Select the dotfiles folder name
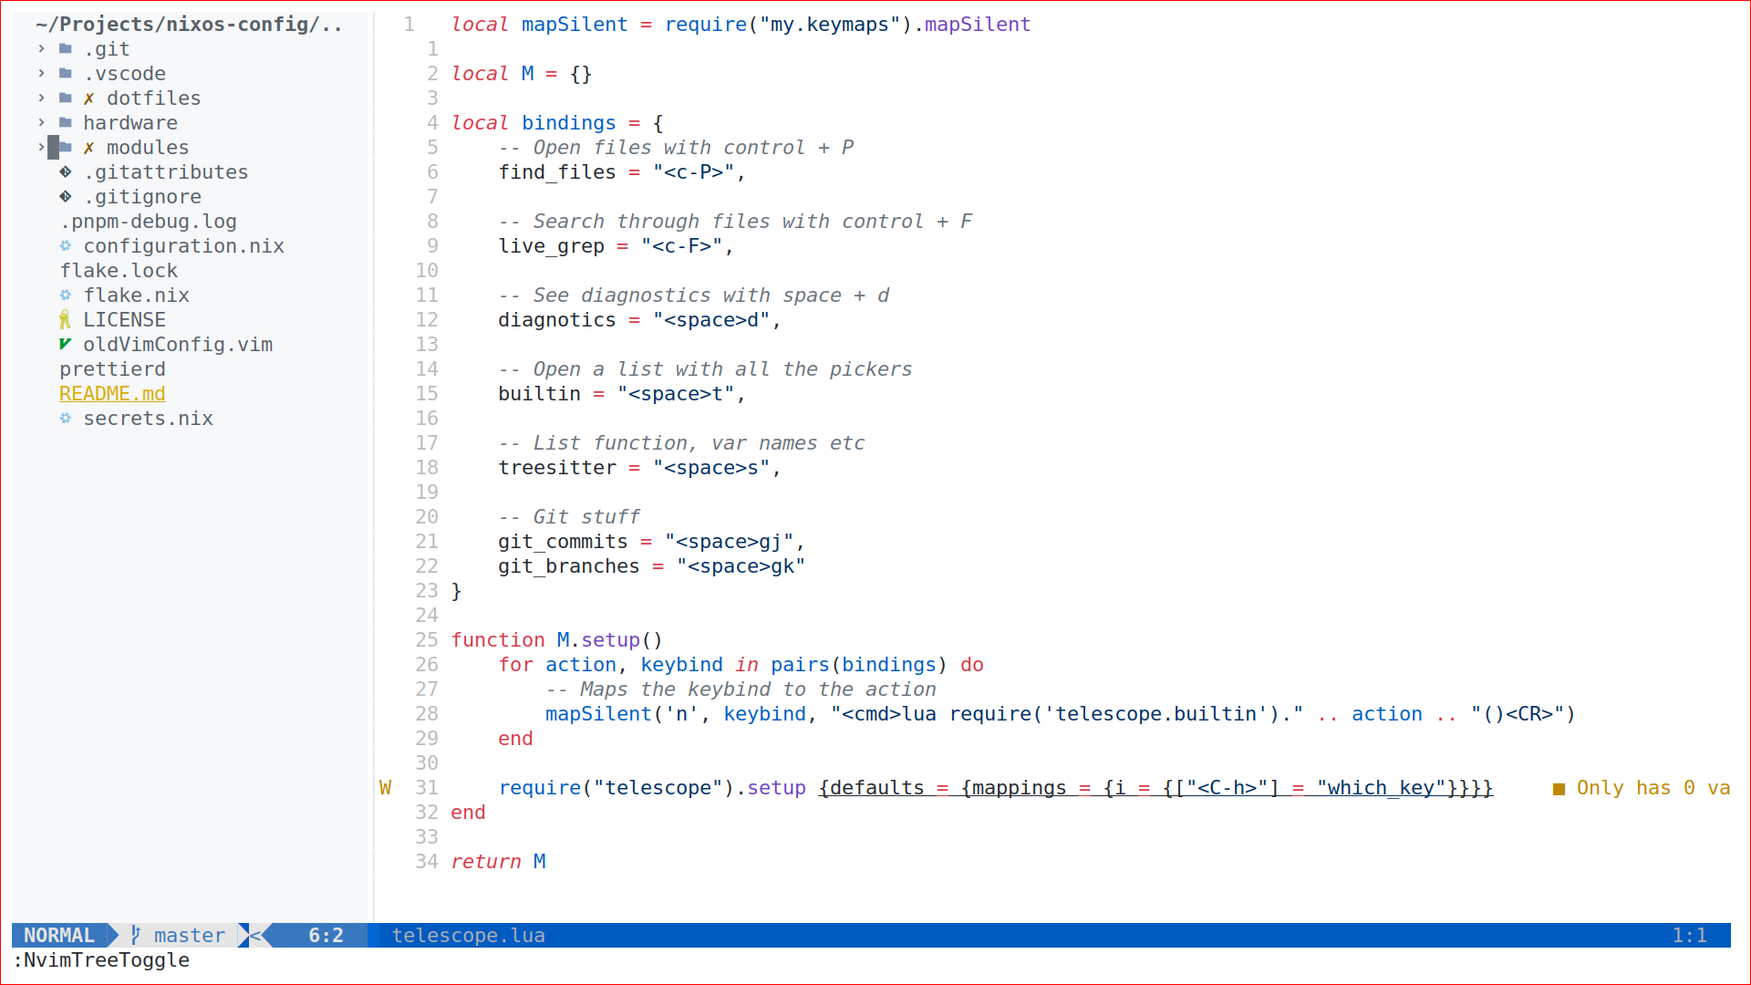Screen dimensions: 1751x985 [x=153, y=98]
